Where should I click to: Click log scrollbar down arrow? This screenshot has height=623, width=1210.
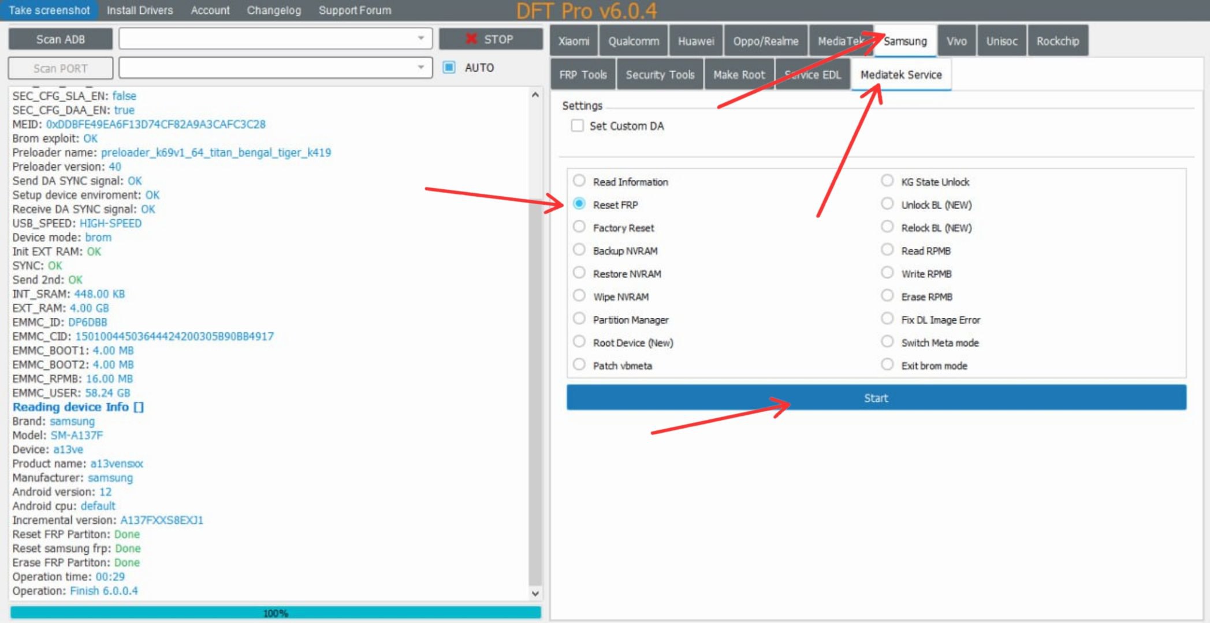click(535, 593)
